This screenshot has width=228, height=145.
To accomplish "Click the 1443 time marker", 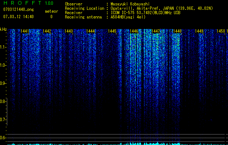I will pos(69,31).
